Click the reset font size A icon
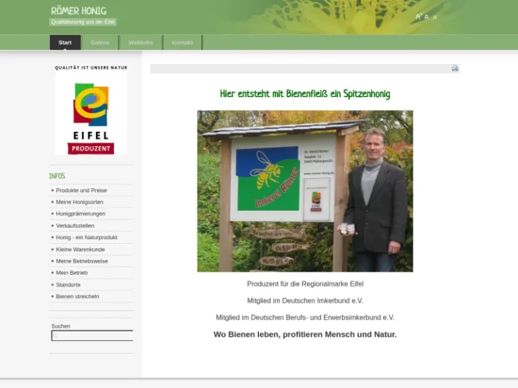This screenshot has width=518, height=388. click(x=427, y=17)
